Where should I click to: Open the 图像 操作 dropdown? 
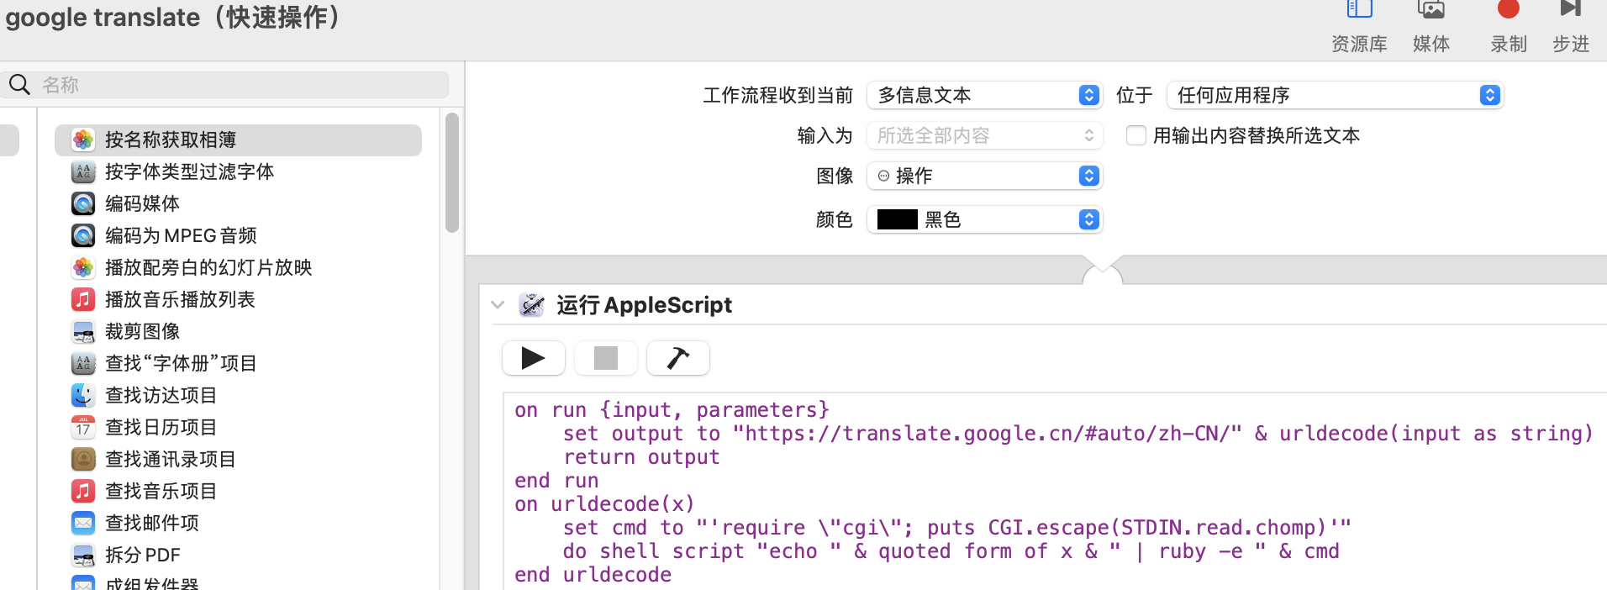[984, 176]
